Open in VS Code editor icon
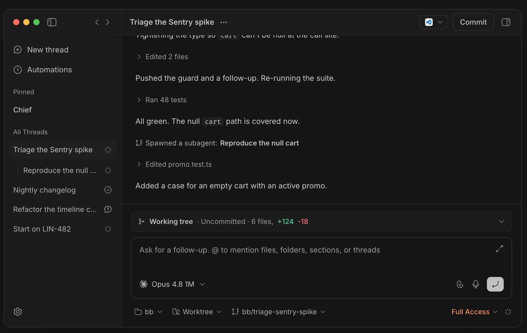527x333 pixels. click(429, 22)
